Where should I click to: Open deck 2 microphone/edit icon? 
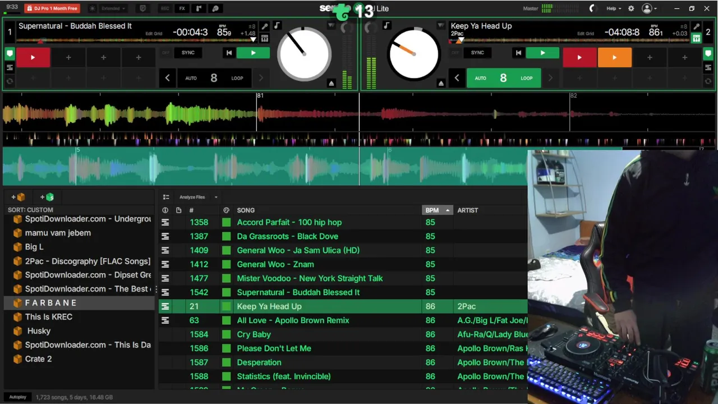696,26
